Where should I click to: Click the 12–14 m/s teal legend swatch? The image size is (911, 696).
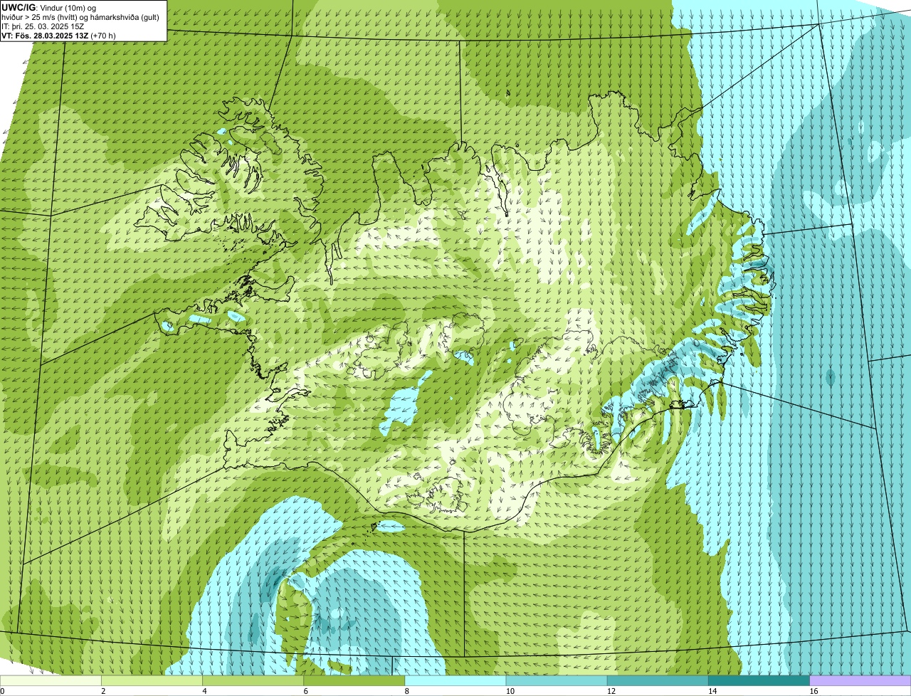[x=658, y=680]
